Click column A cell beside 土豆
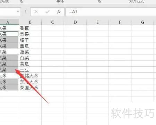 point(9,70)
